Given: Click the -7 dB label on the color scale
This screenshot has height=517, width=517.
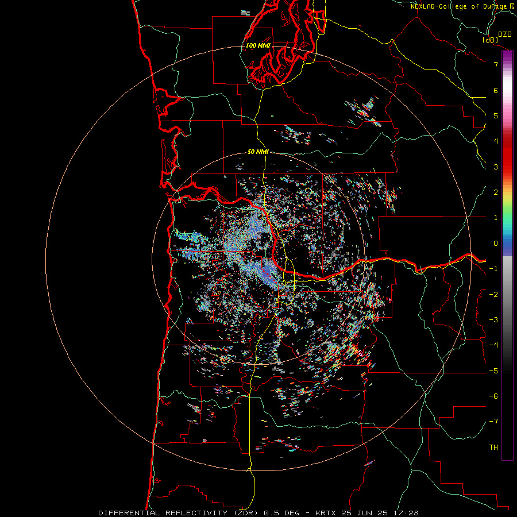Looking at the screenshot, I should [x=493, y=422].
